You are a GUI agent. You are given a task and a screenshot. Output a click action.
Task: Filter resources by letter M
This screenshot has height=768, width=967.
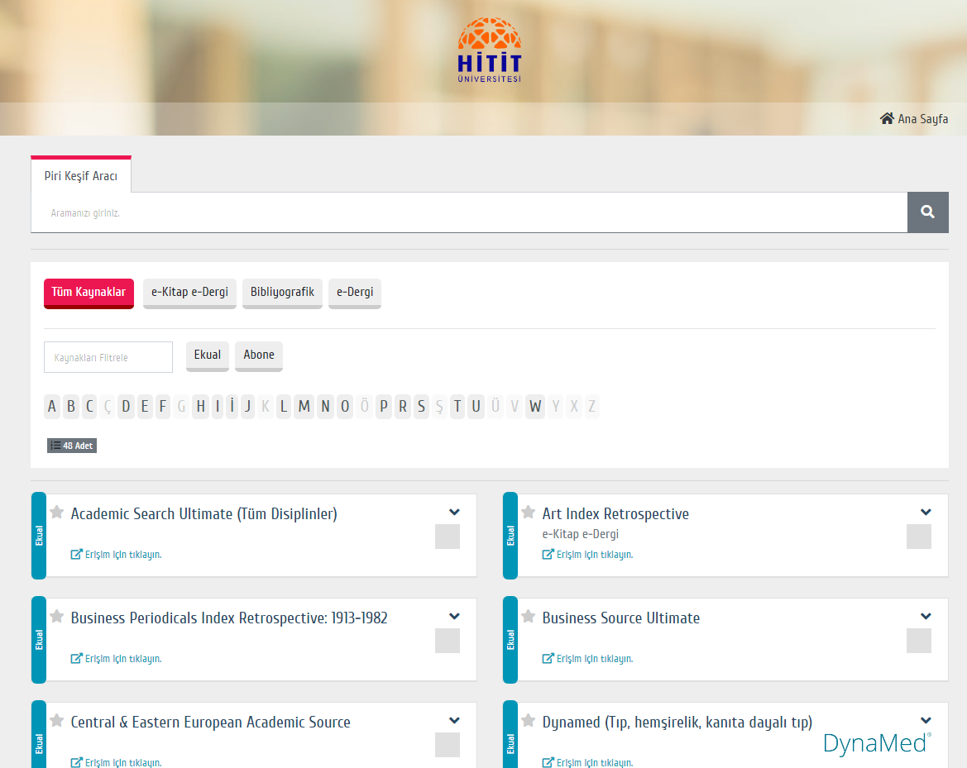[304, 406]
